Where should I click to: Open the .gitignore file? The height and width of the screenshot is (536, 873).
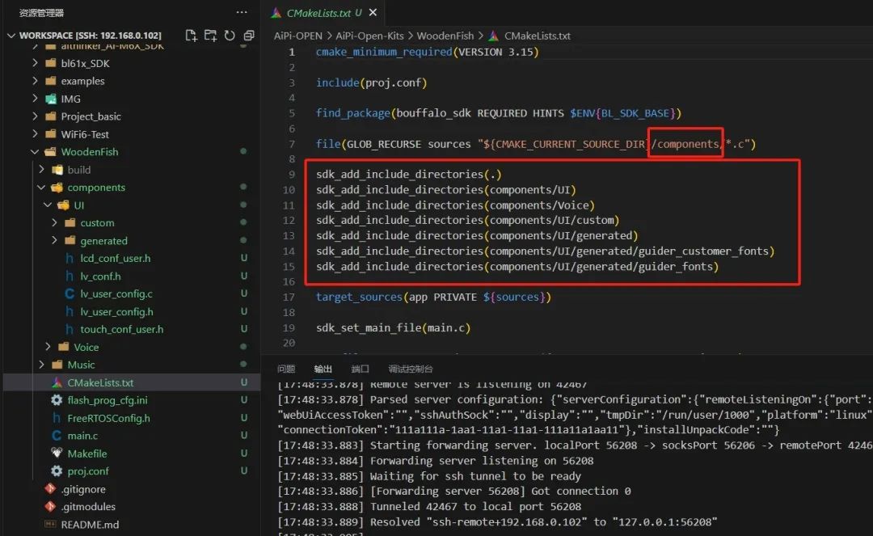pos(83,489)
